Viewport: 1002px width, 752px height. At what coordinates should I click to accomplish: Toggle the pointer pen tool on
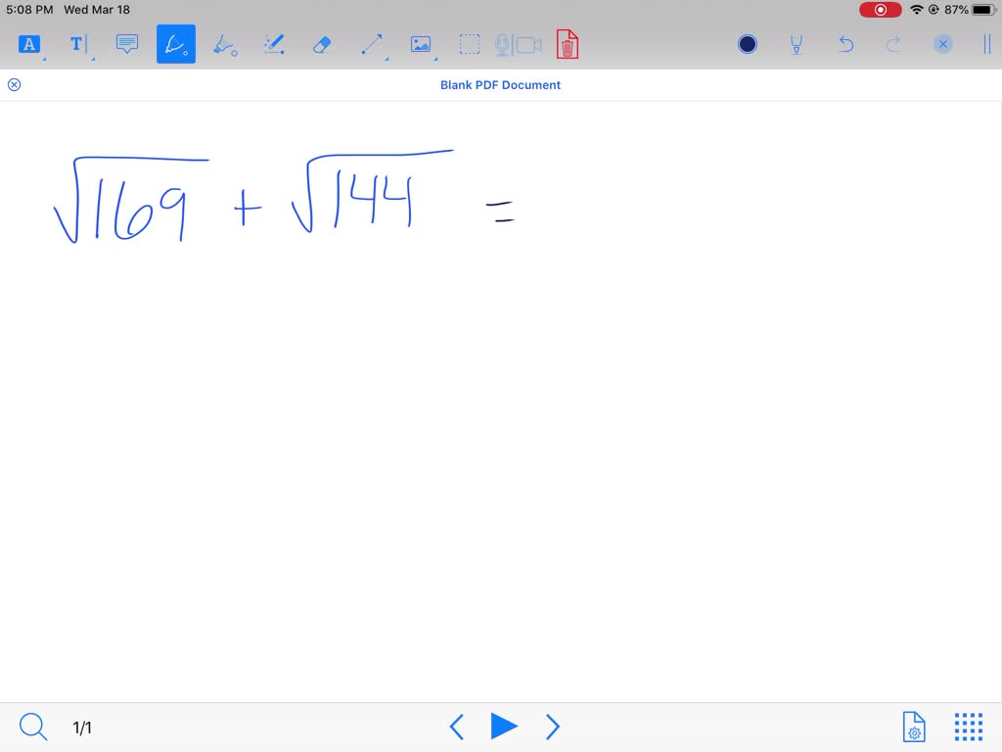(796, 43)
